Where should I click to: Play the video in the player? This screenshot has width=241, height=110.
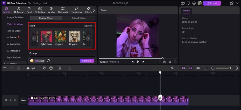[138, 62]
